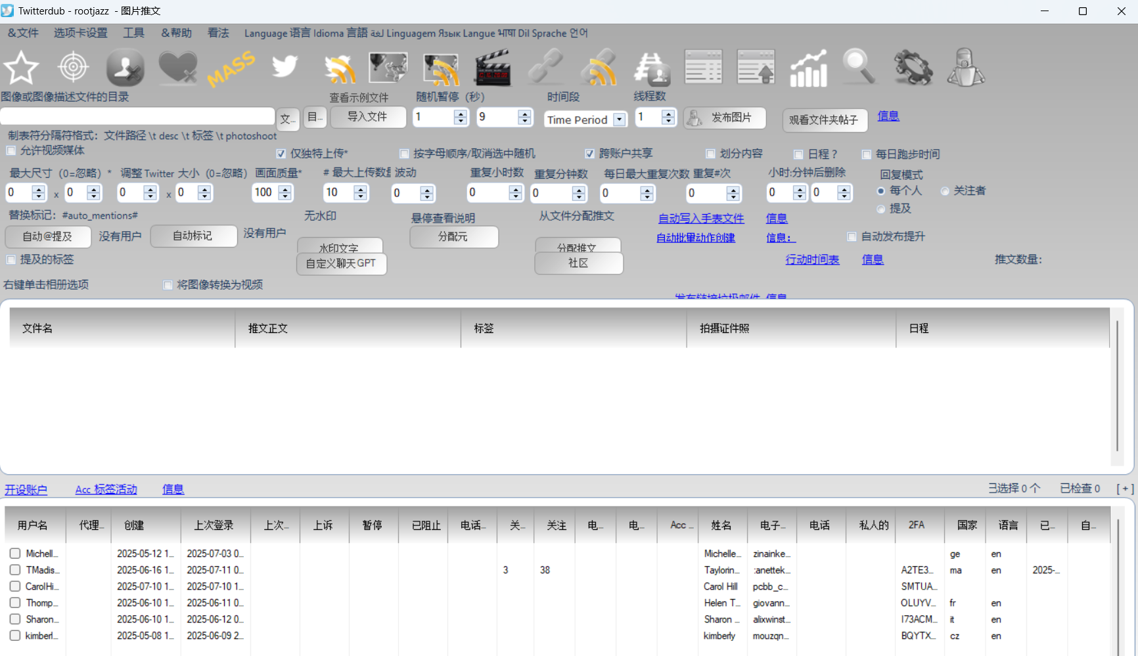This screenshot has height=656, width=1138.
Task: Click the magnifying glass search icon
Action: coord(859,67)
